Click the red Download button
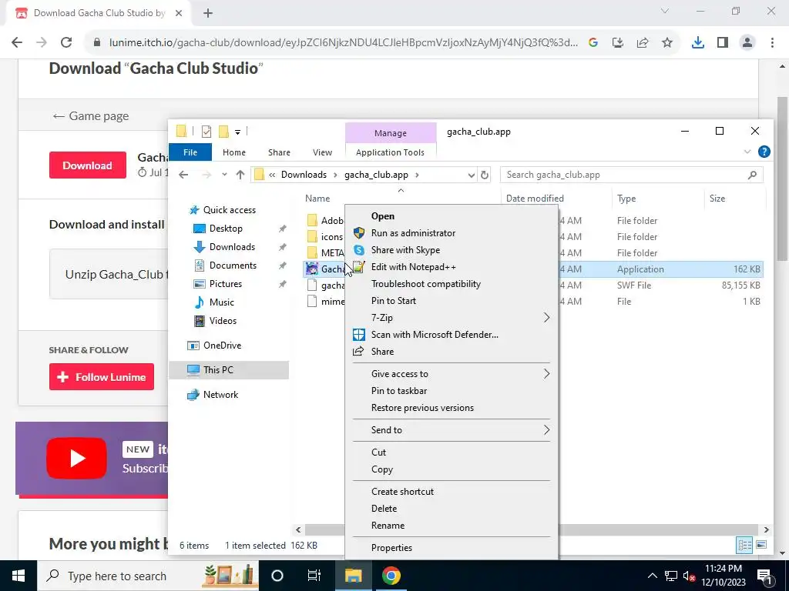Viewport: 789px width, 591px height. tap(88, 165)
